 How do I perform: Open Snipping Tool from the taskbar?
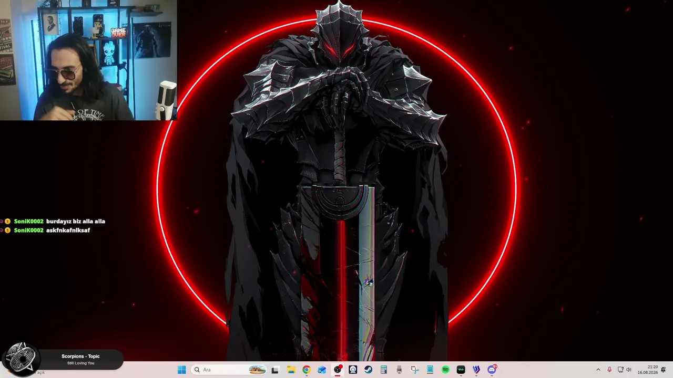tap(414, 370)
